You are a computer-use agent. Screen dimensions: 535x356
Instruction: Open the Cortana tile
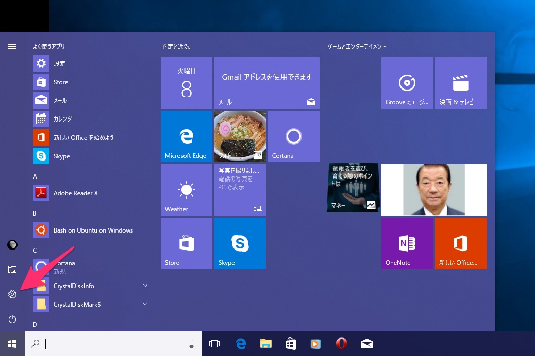[x=294, y=136]
